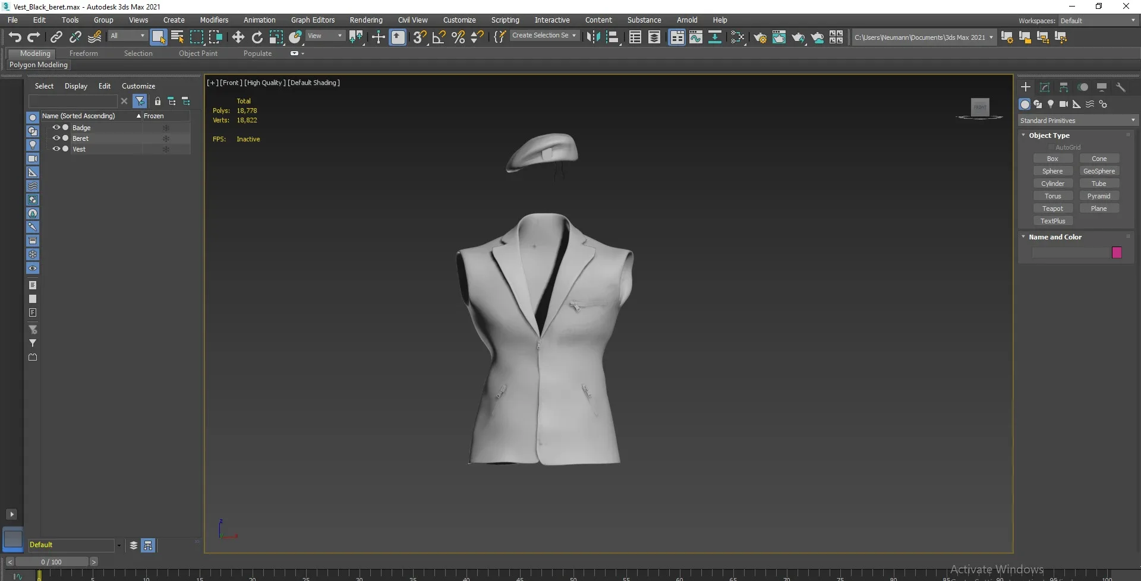Select the Cameras category icon

coord(1064,104)
